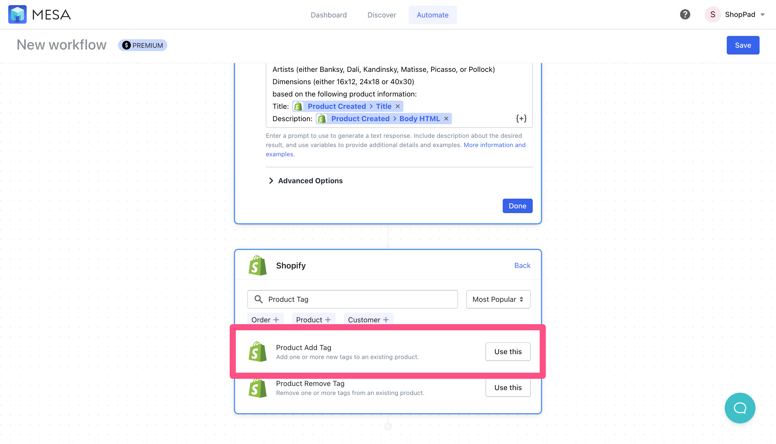Add the Customer filter tag
The image size is (776, 444).
click(368, 320)
